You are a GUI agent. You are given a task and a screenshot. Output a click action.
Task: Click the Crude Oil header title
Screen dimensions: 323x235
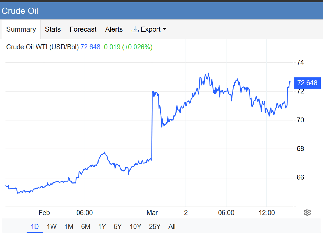tap(20, 11)
